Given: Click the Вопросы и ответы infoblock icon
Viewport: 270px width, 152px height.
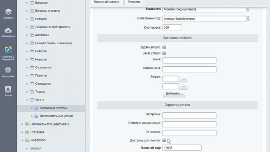Looking at the screenshot, I should click(x=32, y=11).
